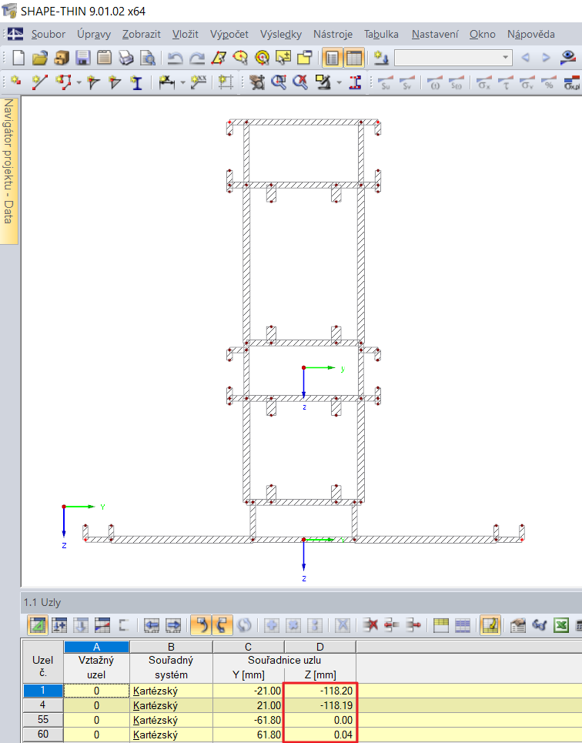The image size is (582, 743).
Task: Select row header for node 1
Action: (x=42, y=691)
